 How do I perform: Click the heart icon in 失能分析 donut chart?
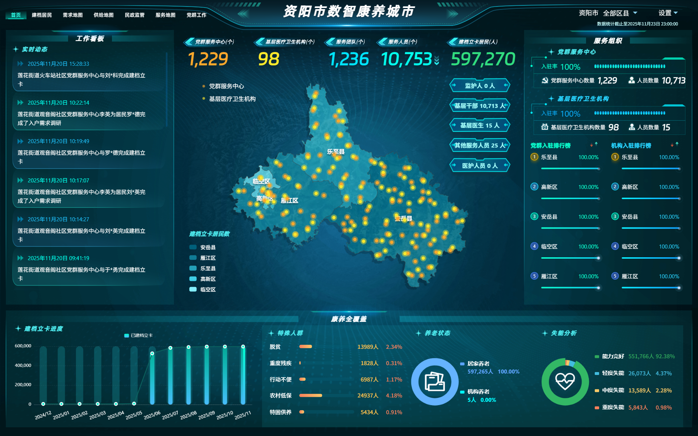coord(565,381)
